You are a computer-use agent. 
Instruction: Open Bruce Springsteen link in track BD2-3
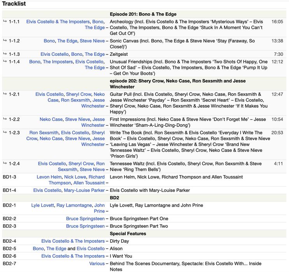click(85, 226)
